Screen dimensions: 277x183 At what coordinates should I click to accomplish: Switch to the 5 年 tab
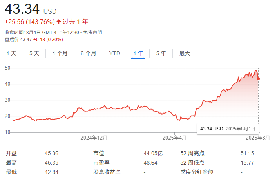161,53
